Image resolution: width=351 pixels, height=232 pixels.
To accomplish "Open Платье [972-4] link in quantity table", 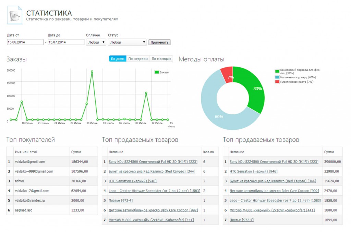I will tap(120, 201).
